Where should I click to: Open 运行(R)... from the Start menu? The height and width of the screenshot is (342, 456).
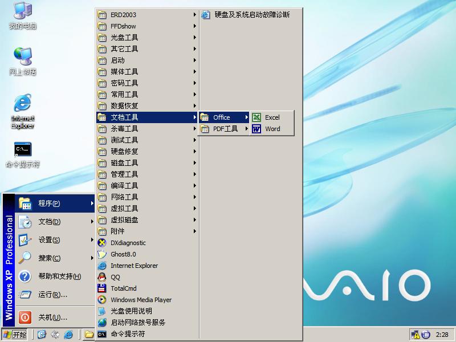click(55, 295)
